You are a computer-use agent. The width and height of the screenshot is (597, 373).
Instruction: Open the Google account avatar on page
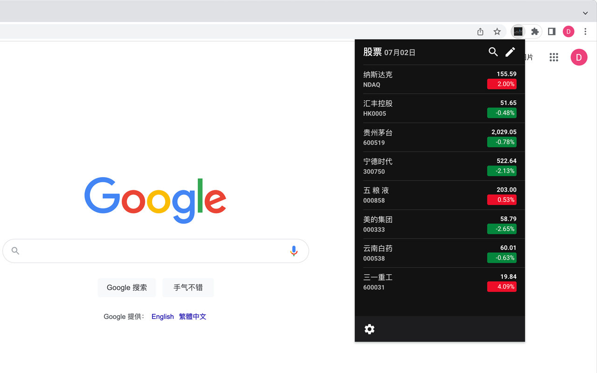tap(579, 57)
